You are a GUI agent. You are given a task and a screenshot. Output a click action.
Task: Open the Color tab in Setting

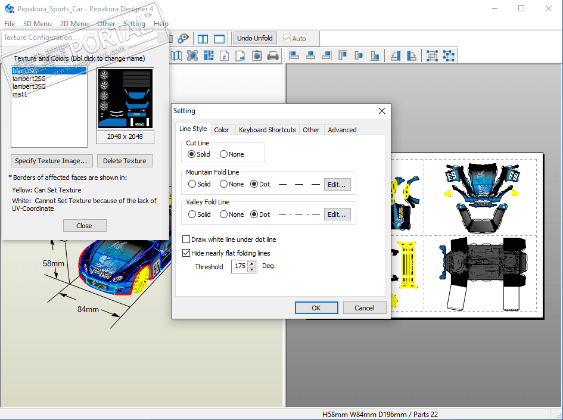[x=222, y=130]
